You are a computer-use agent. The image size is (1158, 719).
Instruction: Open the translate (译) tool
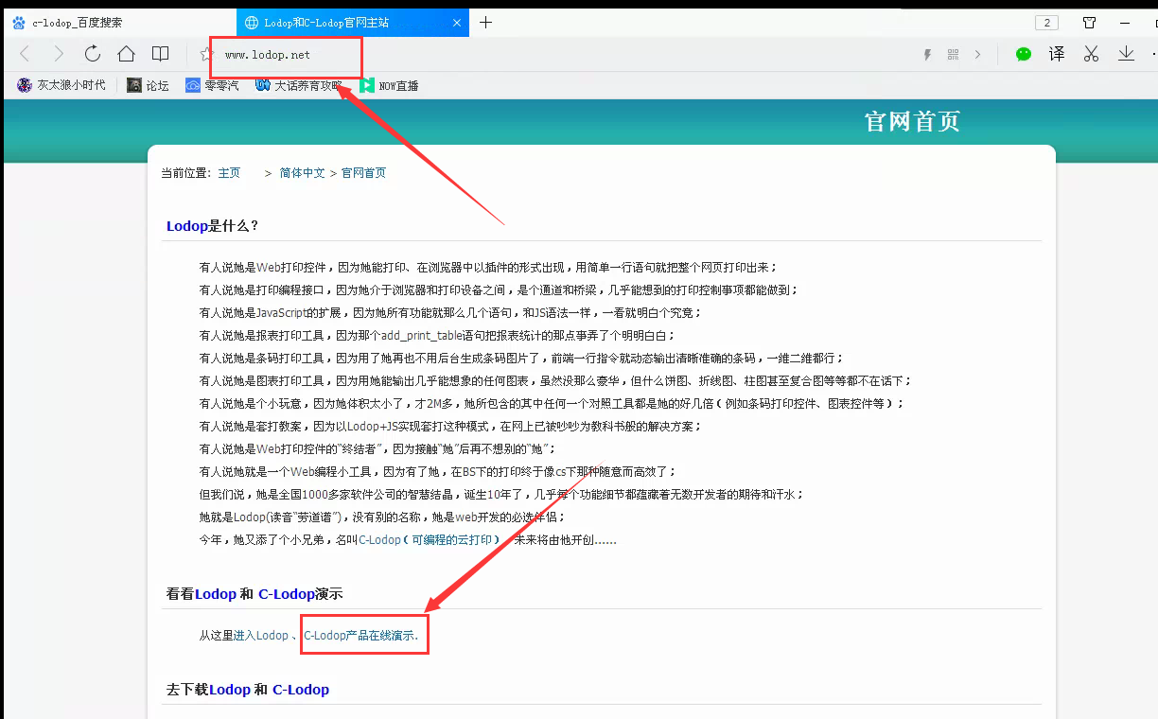click(1057, 54)
